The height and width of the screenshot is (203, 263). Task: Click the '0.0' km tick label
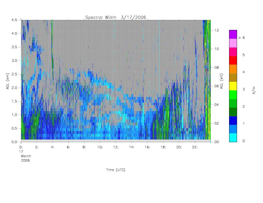[14, 142]
